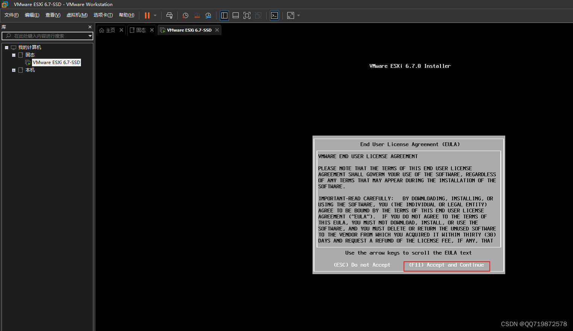Collapse the 我的计算机 tree node

6,47
